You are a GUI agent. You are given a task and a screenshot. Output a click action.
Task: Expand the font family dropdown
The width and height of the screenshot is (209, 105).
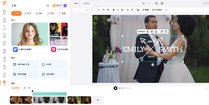pyautogui.click(x=81, y=10)
